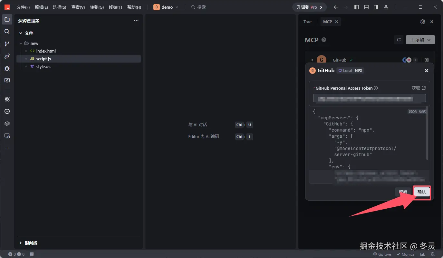This screenshot has width=443, height=258.
Task: Click the MCP help question mark icon
Action: (x=324, y=40)
